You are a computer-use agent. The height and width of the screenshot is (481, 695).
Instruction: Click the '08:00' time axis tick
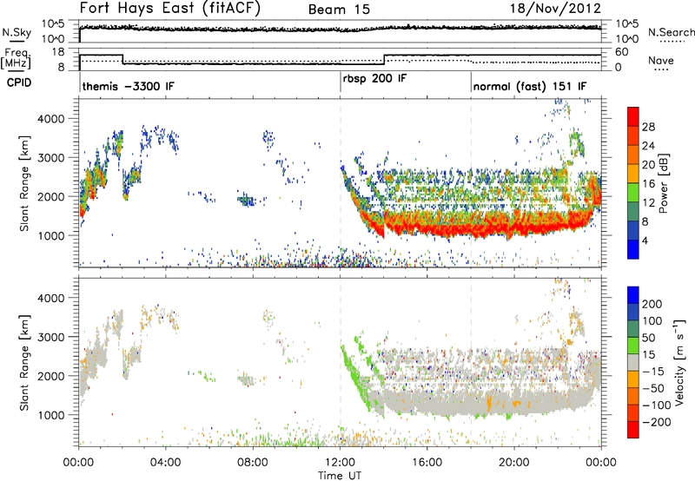(253, 463)
